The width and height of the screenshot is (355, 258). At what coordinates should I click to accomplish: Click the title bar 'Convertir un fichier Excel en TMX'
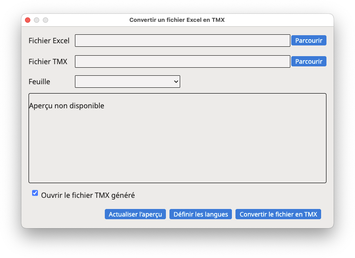177,20
